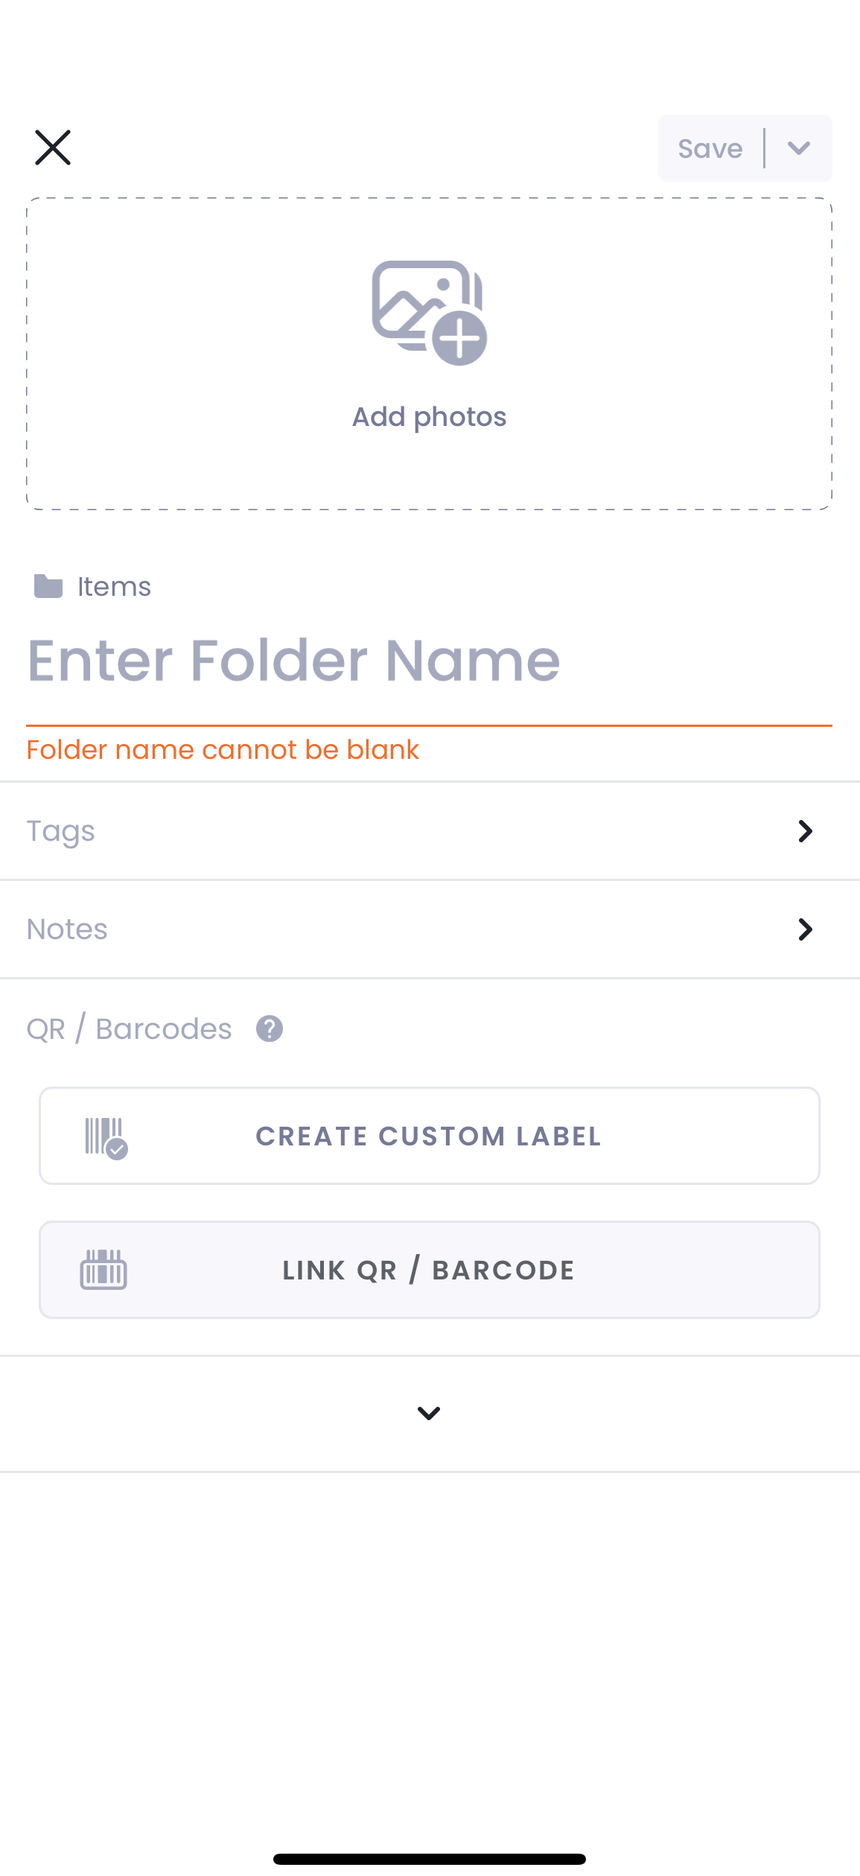Click the QR / Barcodes section label
The image size is (860, 1876).
pos(130,1029)
